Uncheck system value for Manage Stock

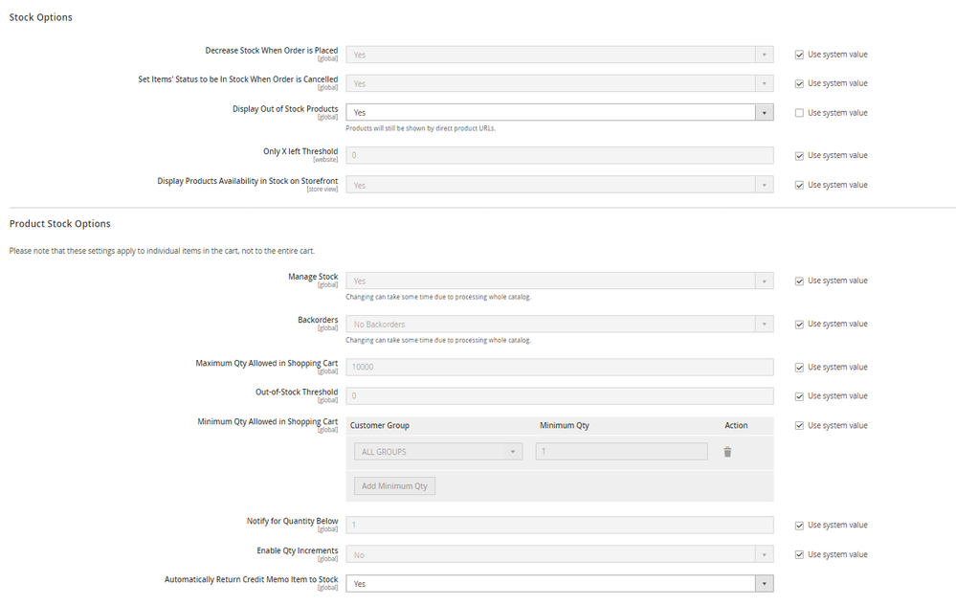[x=799, y=281]
